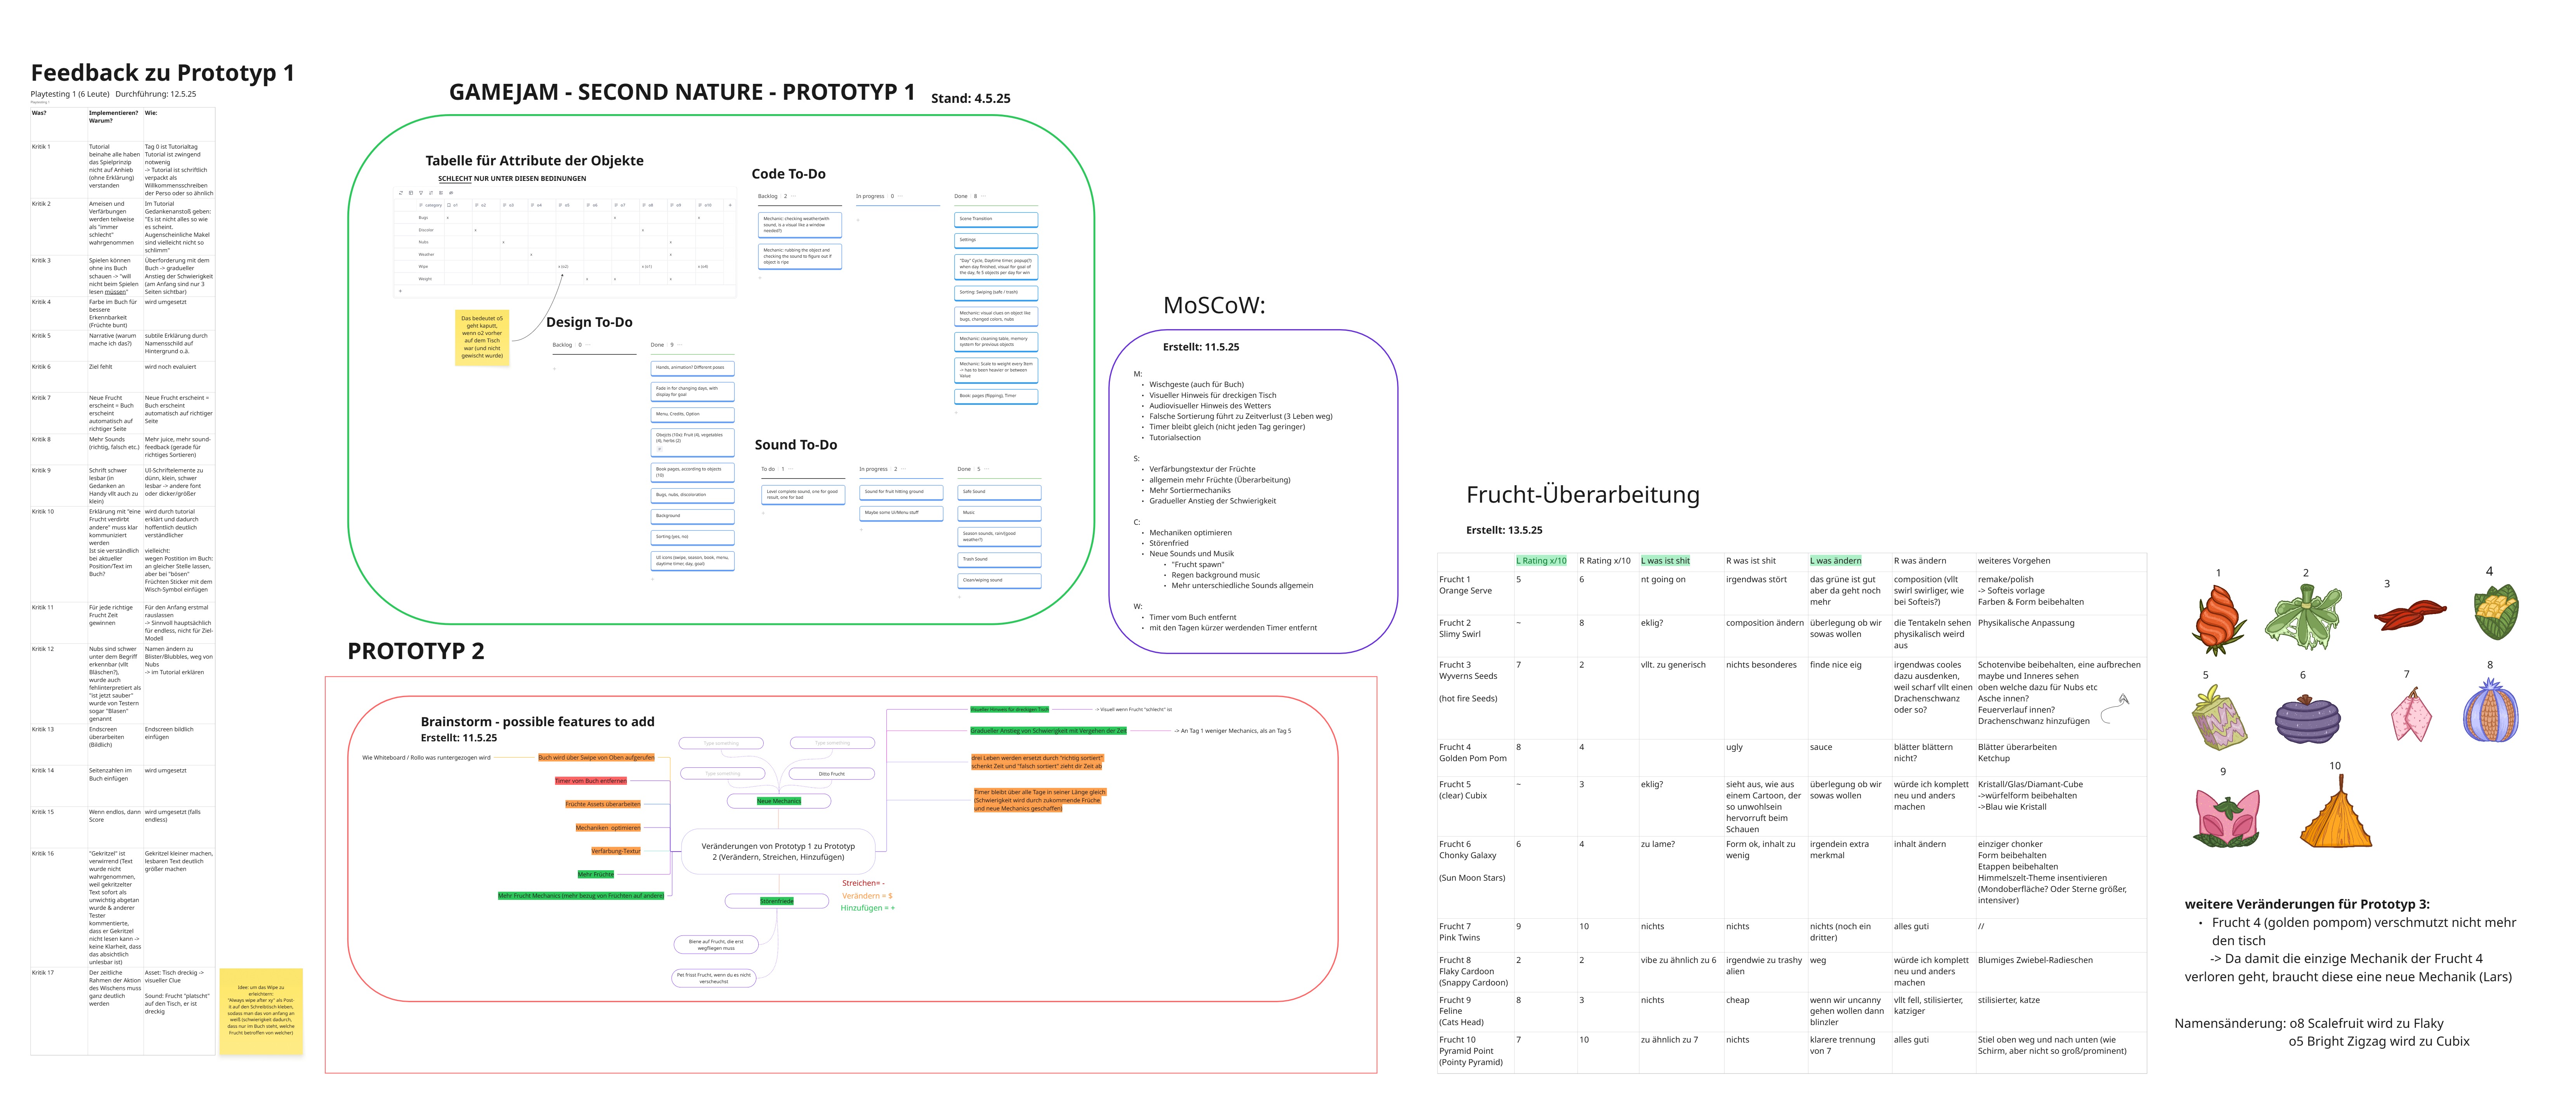Add a card to the Sound To-Do To do column

point(763,513)
